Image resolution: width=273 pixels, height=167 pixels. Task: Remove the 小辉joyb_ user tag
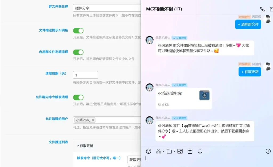click(93, 120)
